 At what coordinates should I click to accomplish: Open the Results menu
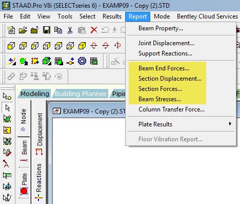click(112, 16)
